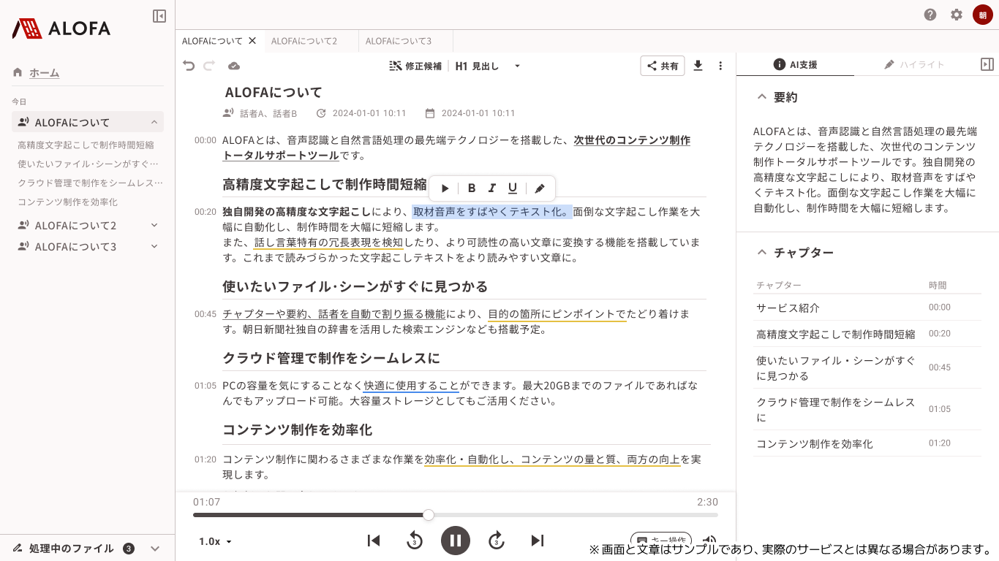Open the H1 見出し heading dropdown
This screenshot has width=999, height=561.
488,66
